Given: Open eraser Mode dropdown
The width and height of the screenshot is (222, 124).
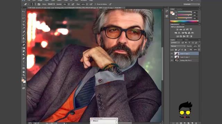Looking at the screenshot, I should click(x=51, y=4).
